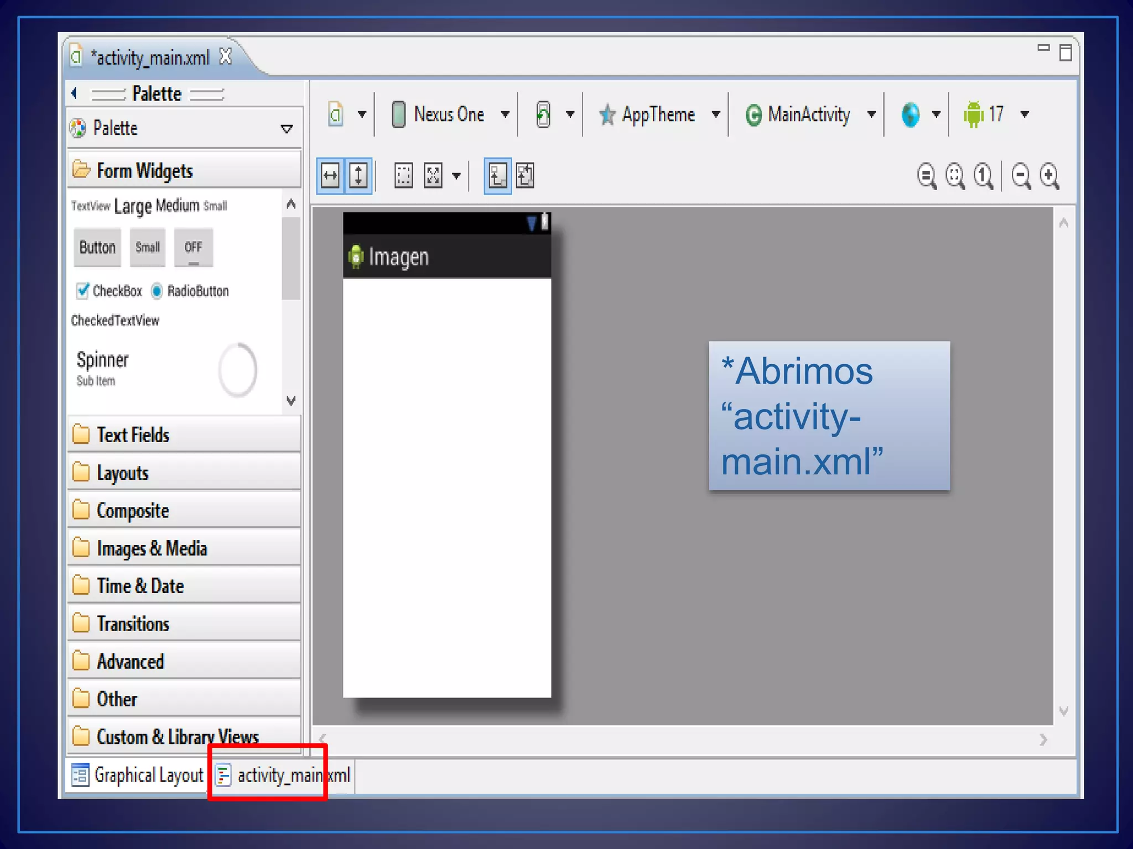Image resolution: width=1133 pixels, height=849 pixels.
Task: Expand the Other folder
Action: click(x=184, y=699)
